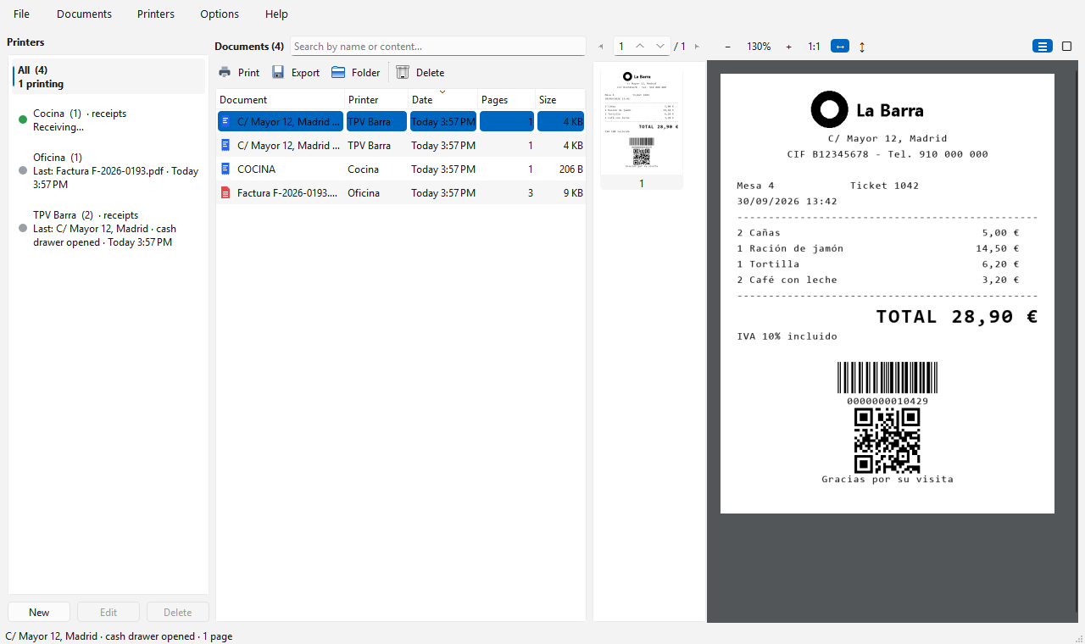Sort documents by the Date column header
This screenshot has height=644, width=1085.
[x=442, y=100]
